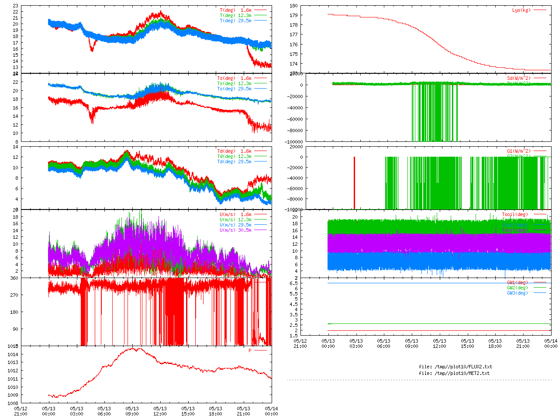Viewport: 559px width, 419px height.
Task: Click the "file: /tmp//plot10/FLUX2.txt" text
Action: coord(455,367)
